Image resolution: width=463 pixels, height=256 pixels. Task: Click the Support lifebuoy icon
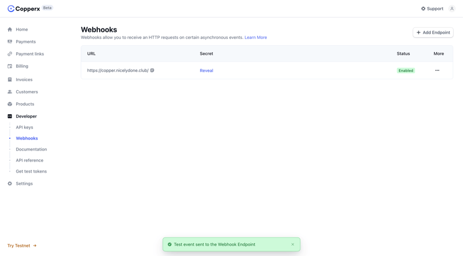423,9
